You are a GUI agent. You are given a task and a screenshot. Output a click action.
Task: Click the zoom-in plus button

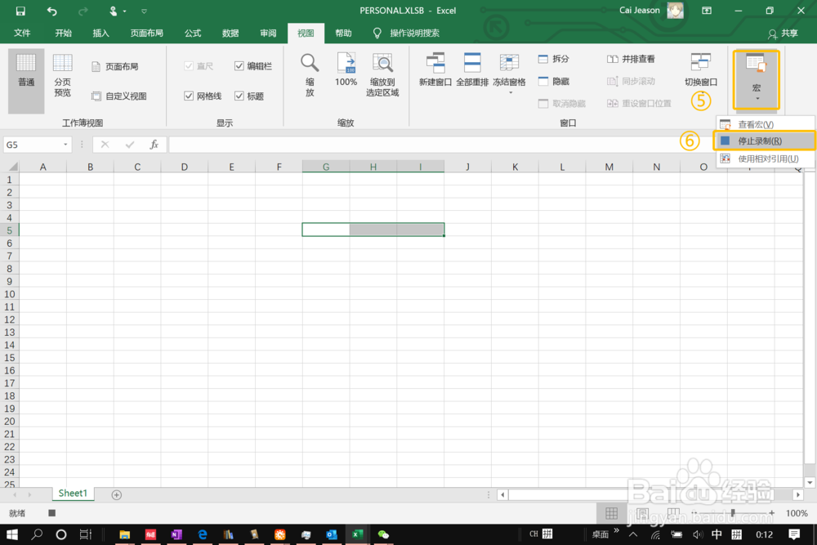[772, 513]
